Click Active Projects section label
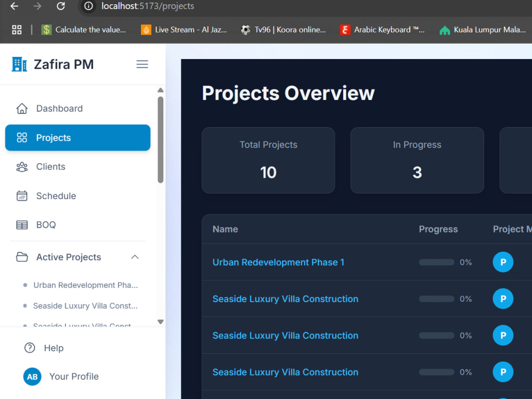Image resolution: width=532 pixels, height=399 pixels. coord(69,257)
